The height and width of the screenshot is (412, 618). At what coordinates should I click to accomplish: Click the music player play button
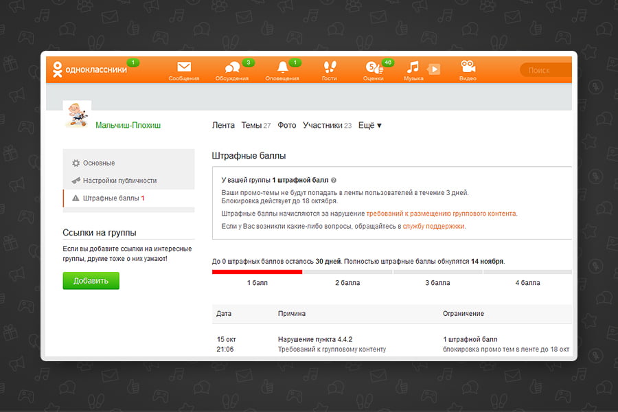click(434, 69)
